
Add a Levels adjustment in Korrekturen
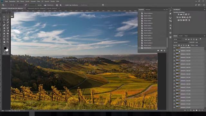(x=181, y=14)
